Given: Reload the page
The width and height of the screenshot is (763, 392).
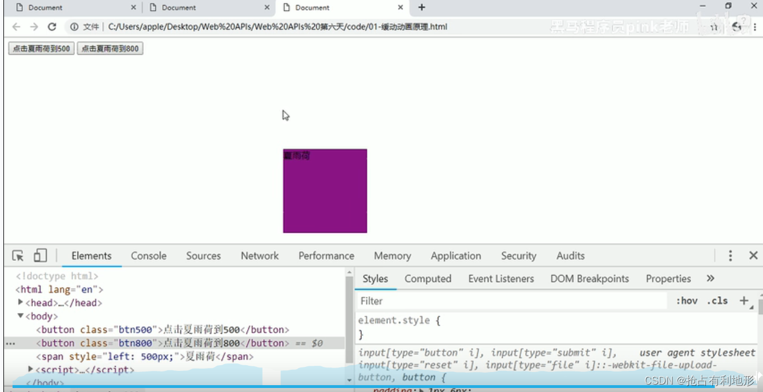Looking at the screenshot, I should [x=52, y=27].
